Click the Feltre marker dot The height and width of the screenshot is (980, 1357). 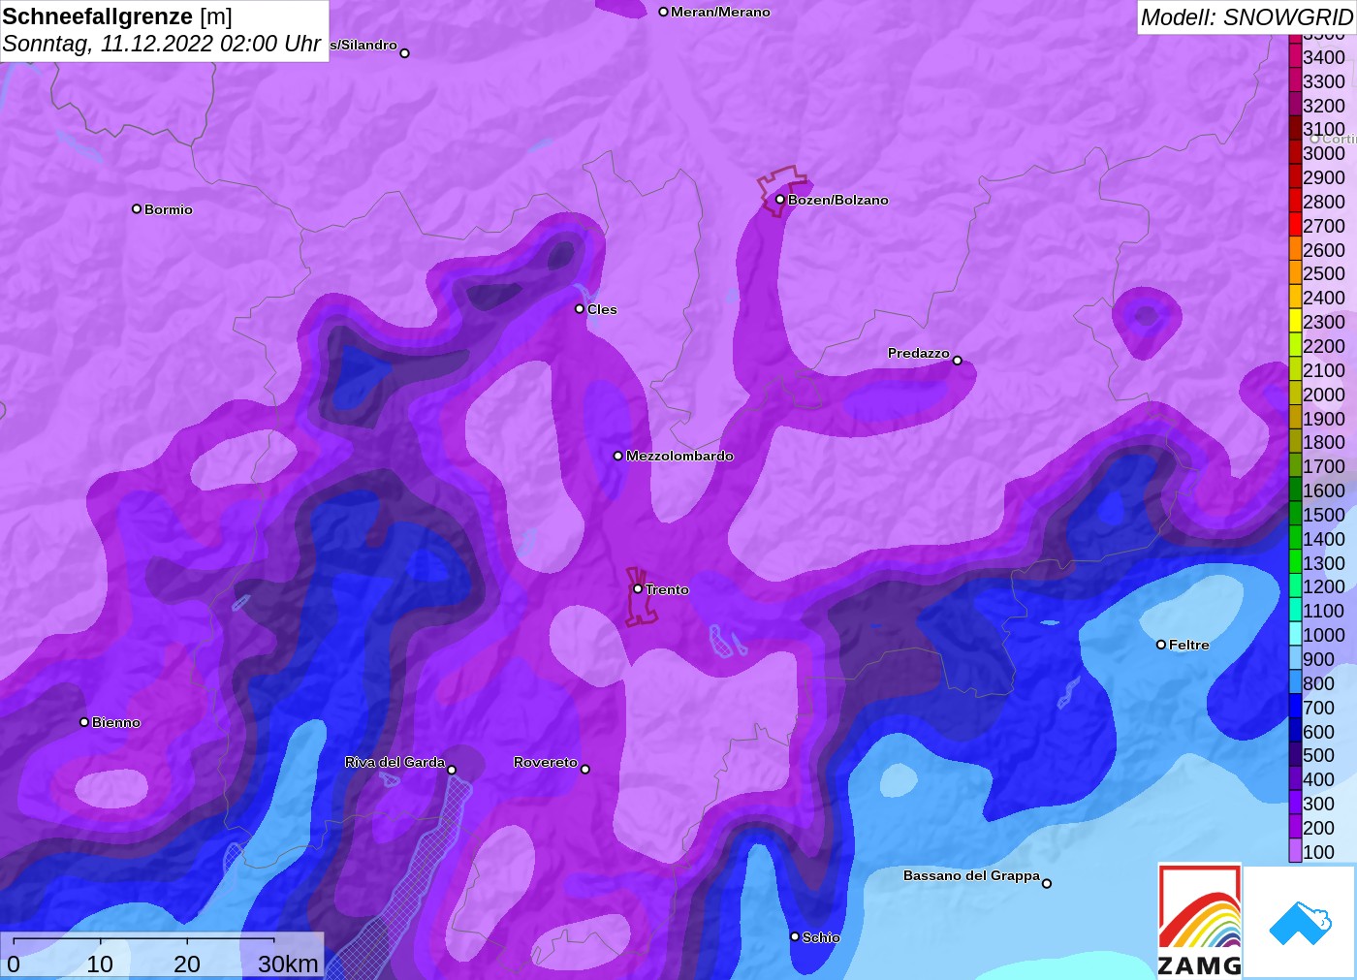[1161, 645]
